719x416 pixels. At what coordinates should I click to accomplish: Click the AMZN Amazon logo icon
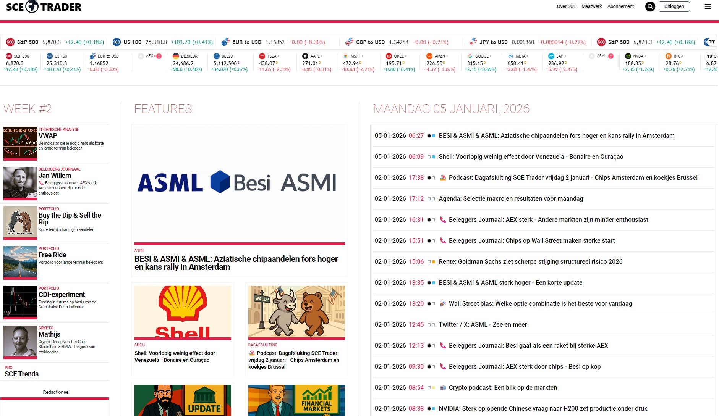(429, 56)
